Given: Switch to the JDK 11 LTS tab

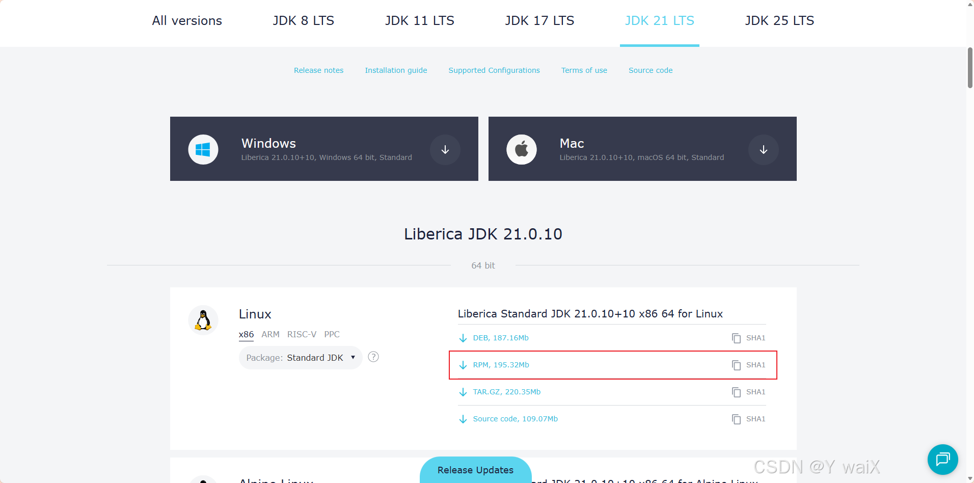Looking at the screenshot, I should tap(420, 21).
